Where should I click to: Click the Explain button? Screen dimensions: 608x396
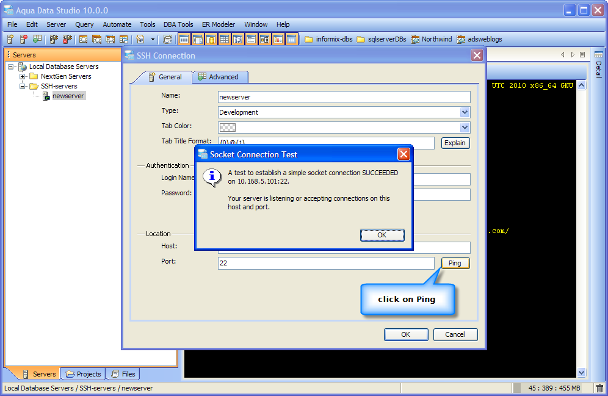pos(455,143)
